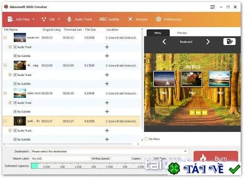
Task: Click the skip-next button in the menu preview
Action: [x=204, y=112]
